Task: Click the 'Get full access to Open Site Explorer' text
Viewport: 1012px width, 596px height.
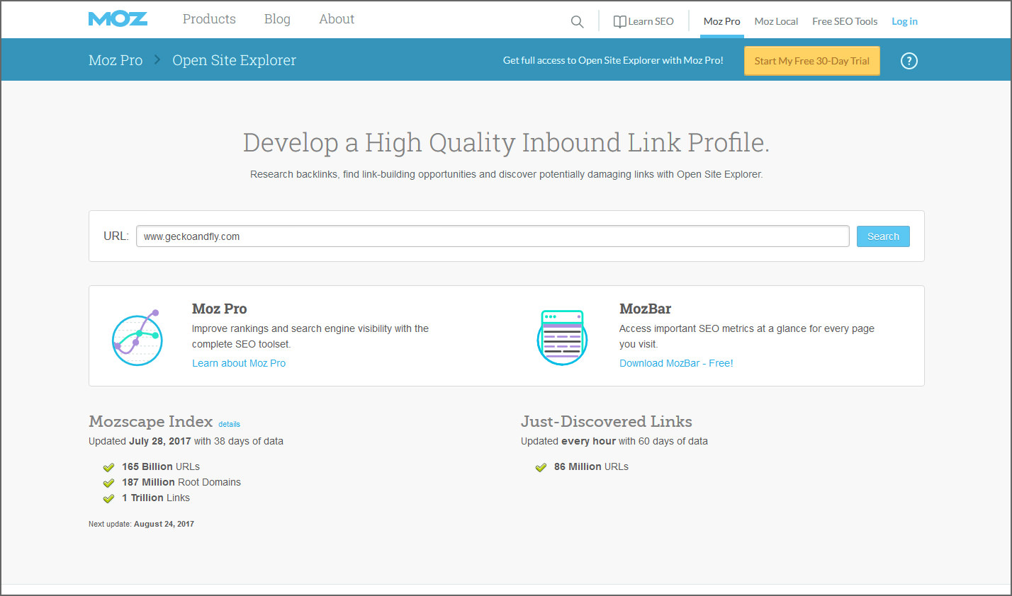Action: 613,61
